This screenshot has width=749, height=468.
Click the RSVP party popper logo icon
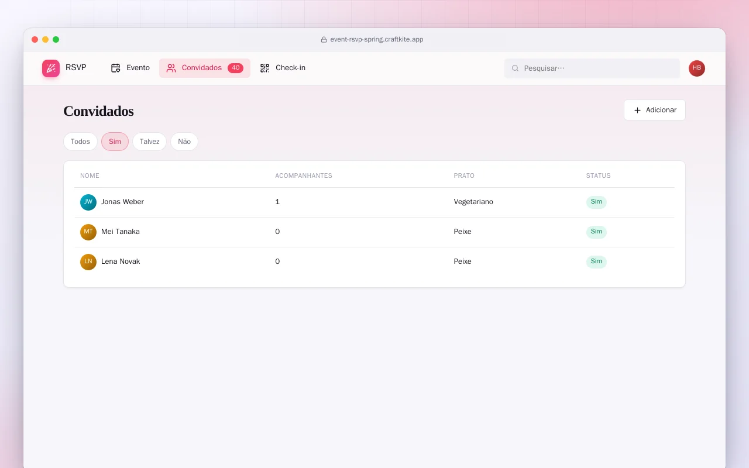(x=51, y=68)
